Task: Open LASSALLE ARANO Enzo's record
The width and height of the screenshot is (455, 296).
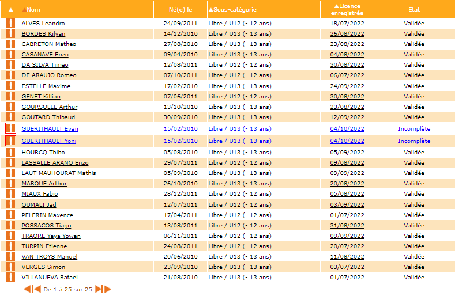Action: pos(55,163)
